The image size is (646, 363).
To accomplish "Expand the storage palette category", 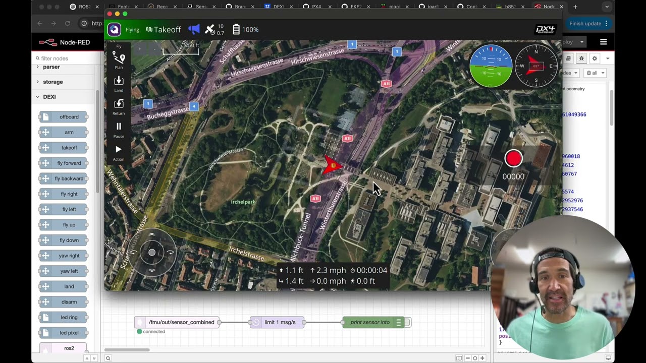I will pyautogui.click(x=53, y=82).
